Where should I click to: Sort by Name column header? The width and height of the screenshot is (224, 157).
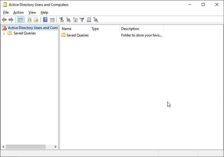[75, 29]
